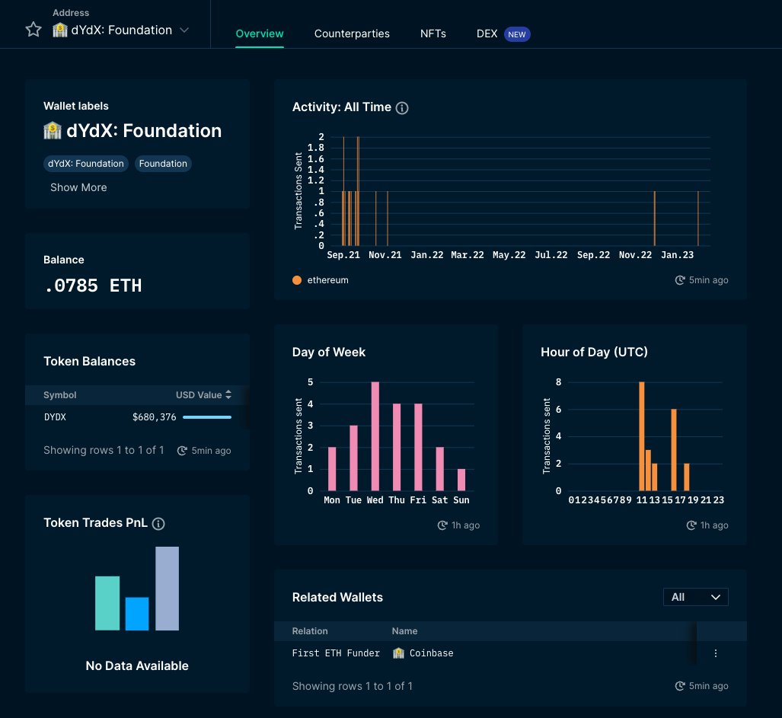Click the Name column header in Related Wallets
The width and height of the screenshot is (782, 718).
click(404, 630)
